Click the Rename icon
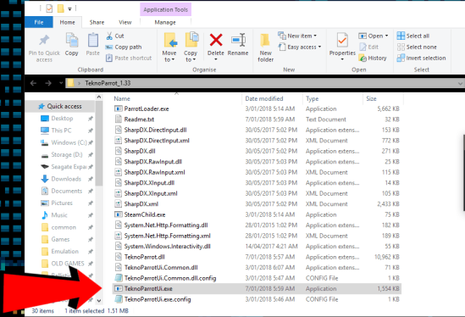465x317 pixels. tap(238, 40)
